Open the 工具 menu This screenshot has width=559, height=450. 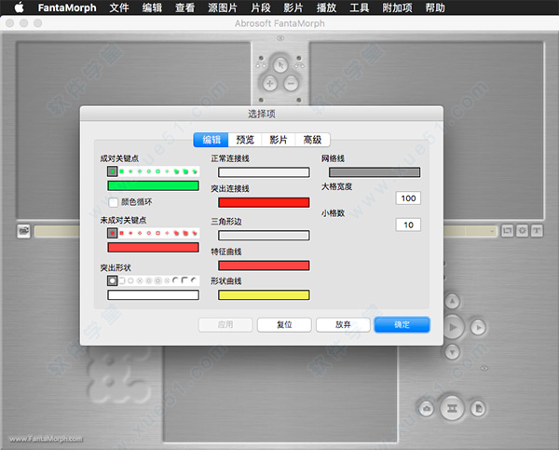tap(360, 7)
